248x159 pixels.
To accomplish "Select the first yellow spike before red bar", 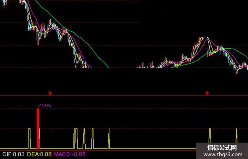I will (29, 139).
